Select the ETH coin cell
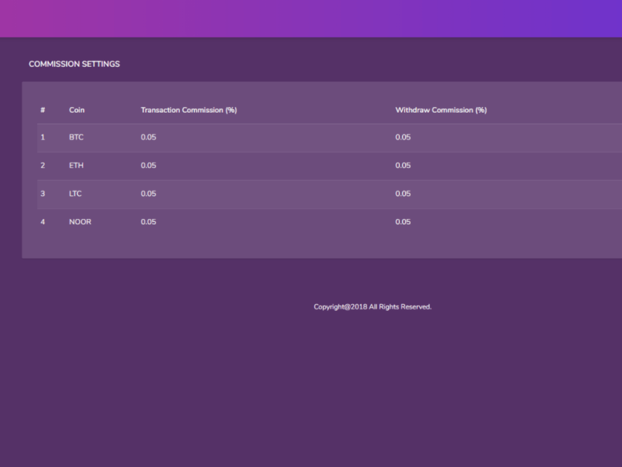 (76, 165)
